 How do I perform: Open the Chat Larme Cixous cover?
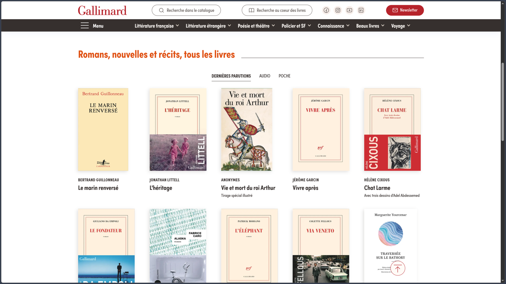(x=392, y=129)
